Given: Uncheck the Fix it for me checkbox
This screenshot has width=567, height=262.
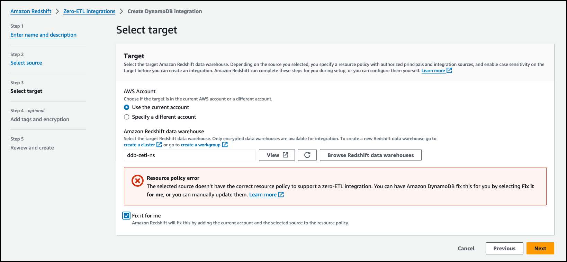Looking at the screenshot, I should [127, 216].
